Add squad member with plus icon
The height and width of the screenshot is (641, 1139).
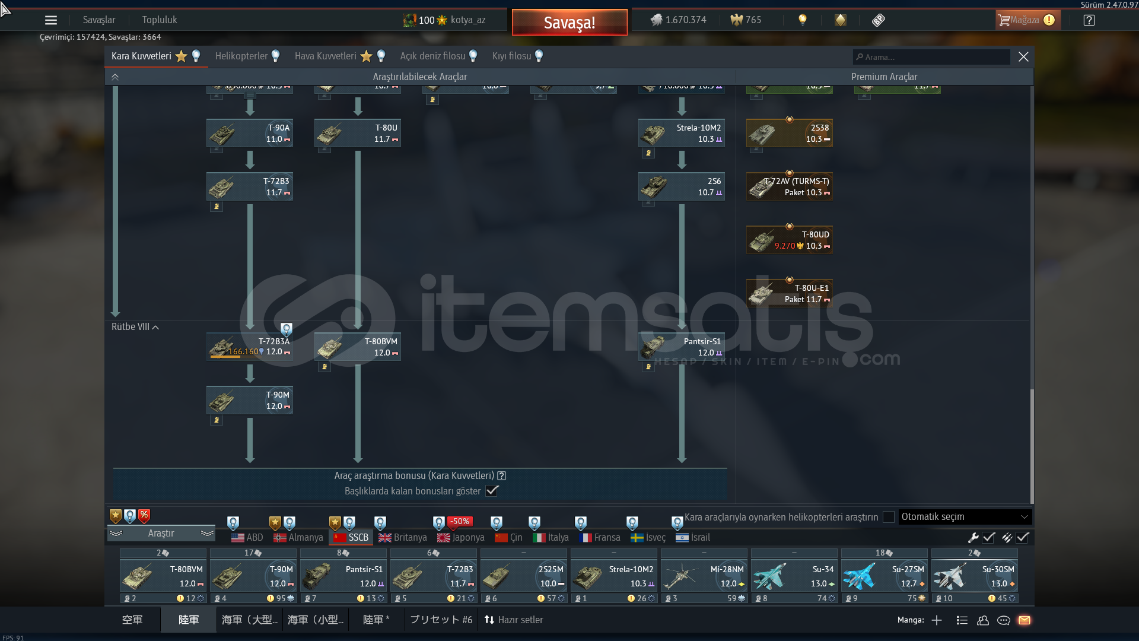point(937,620)
